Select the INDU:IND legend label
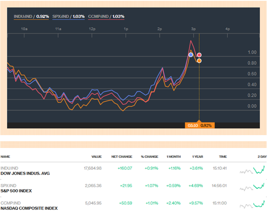This screenshot has height=213, width=268. coord(31,17)
